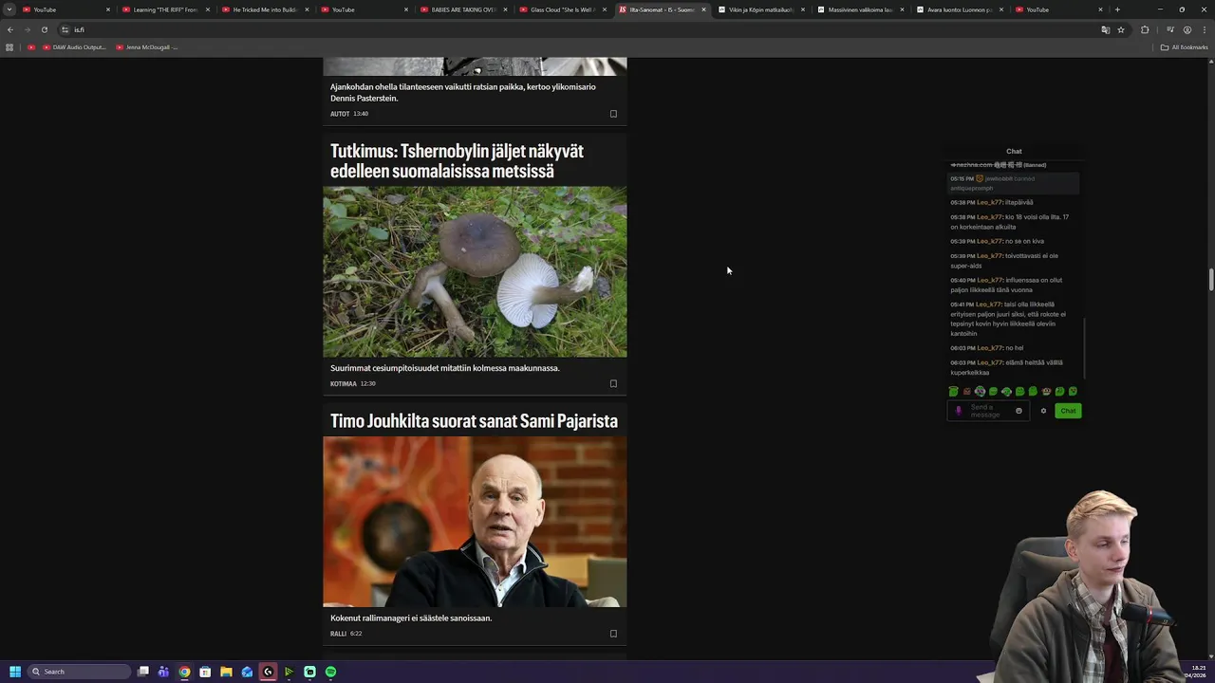Open the bookmarks bar apps grid icon
Viewport: 1215px width, 683px height.
9,47
